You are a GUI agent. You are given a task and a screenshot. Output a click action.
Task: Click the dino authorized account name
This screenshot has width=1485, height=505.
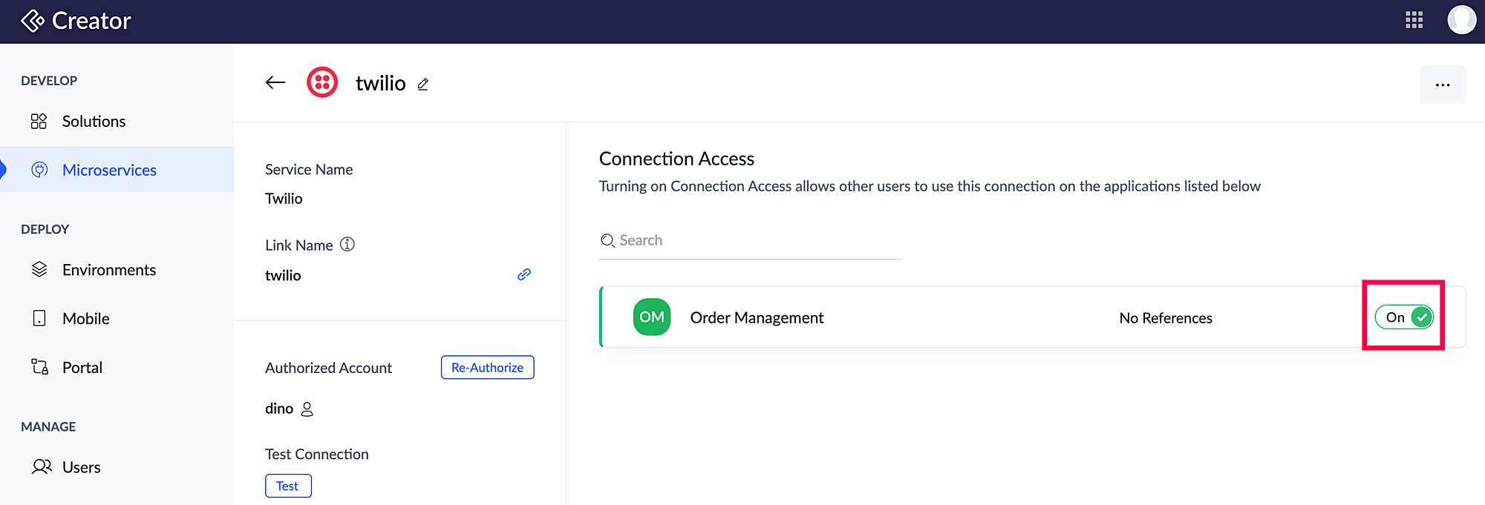tap(279, 408)
